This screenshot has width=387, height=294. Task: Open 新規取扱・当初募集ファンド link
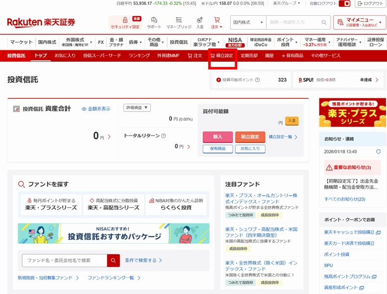pos(48,278)
